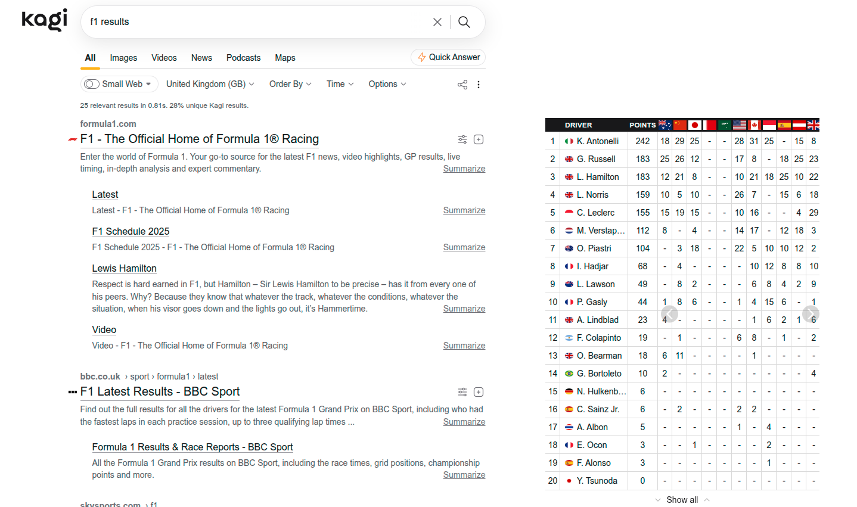Submit search with the magnifier icon
The height and width of the screenshot is (507, 857).
[464, 22]
